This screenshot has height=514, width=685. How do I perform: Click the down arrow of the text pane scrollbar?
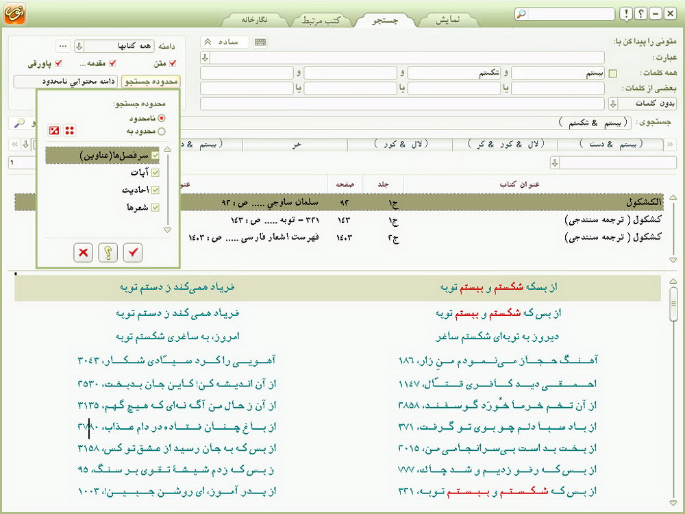[x=673, y=503]
